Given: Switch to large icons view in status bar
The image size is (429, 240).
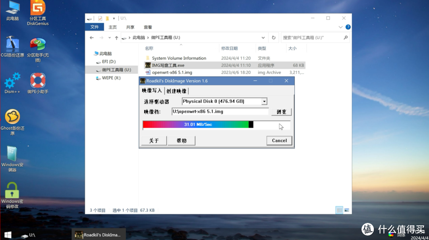Looking at the screenshot, I should [x=347, y=210].
